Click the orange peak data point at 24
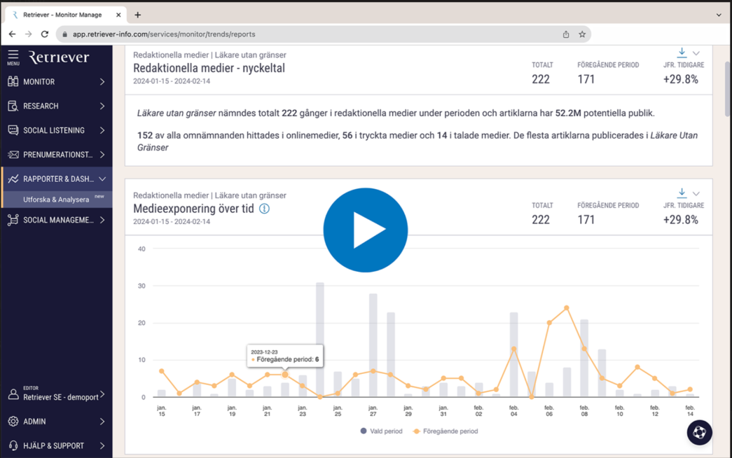This screenshot has height=458, width=732. click(x=566, y=308)
